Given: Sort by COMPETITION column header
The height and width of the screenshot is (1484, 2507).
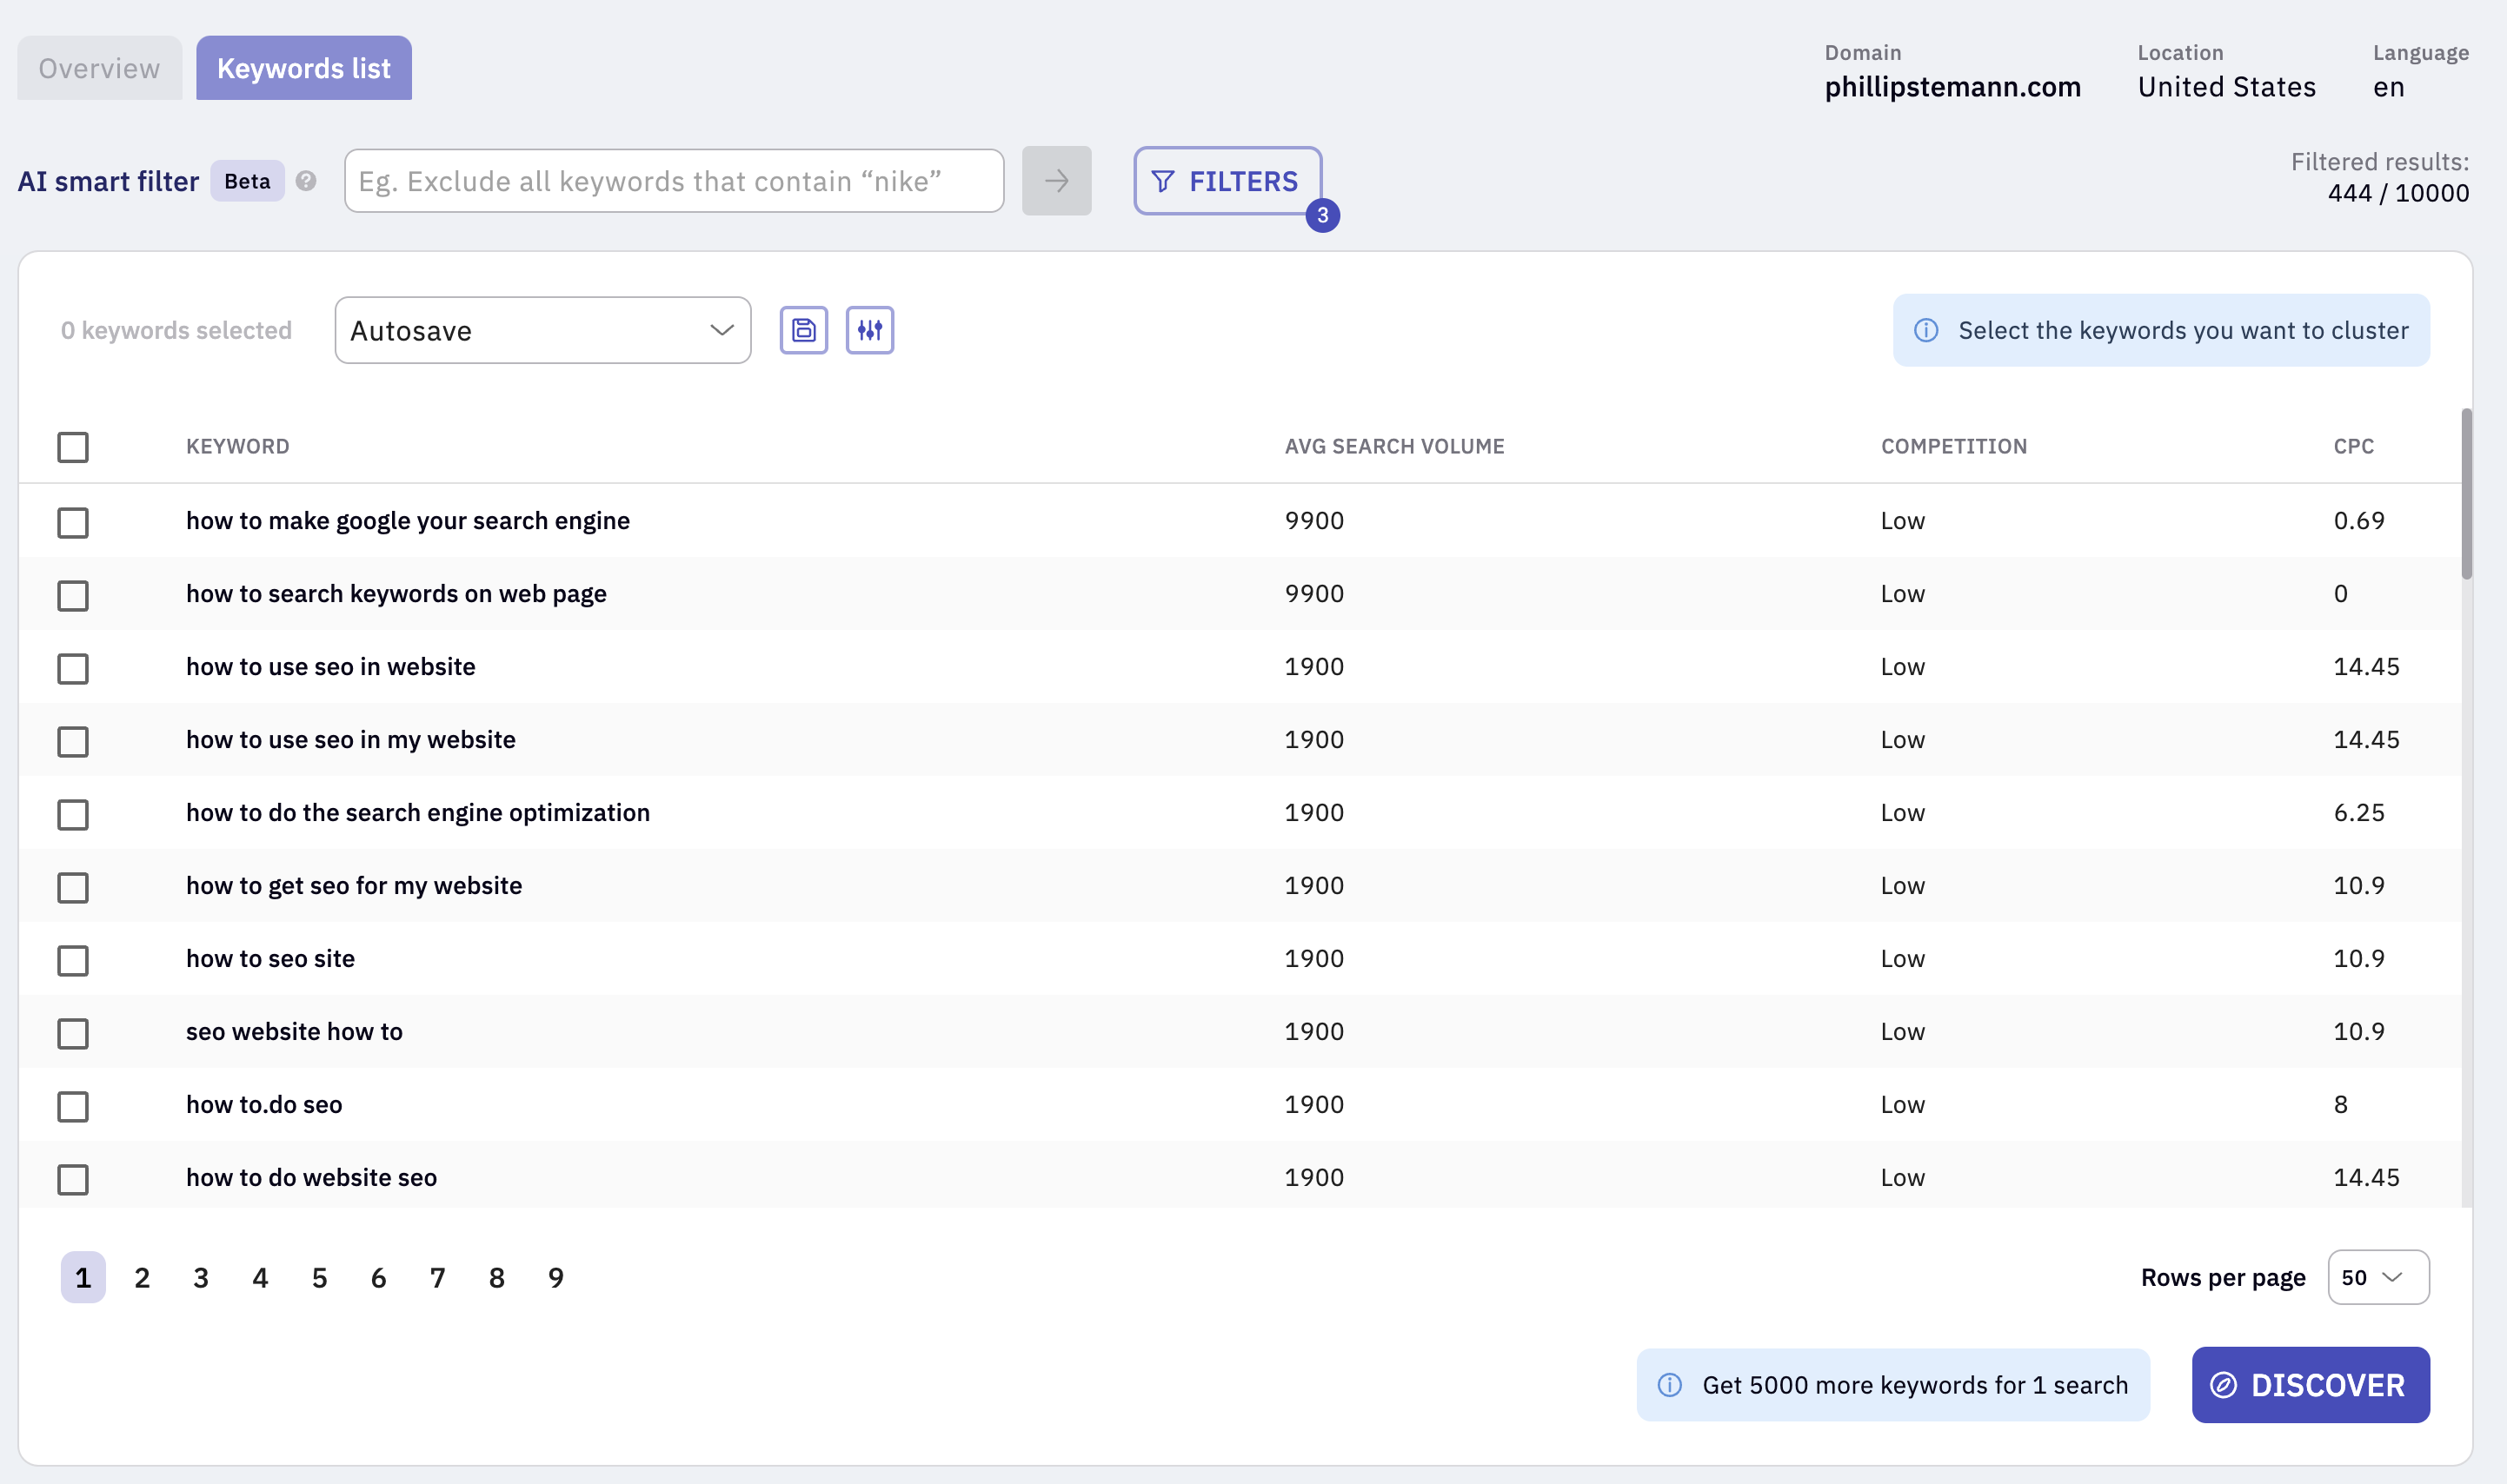Looking at the screenshot, I should (x=1954, y=446).
